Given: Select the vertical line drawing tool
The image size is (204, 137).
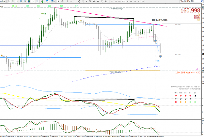Looking at the screenshot, I should (67, 1).
